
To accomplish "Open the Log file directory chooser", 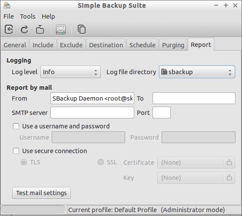I will coord(197,72).
